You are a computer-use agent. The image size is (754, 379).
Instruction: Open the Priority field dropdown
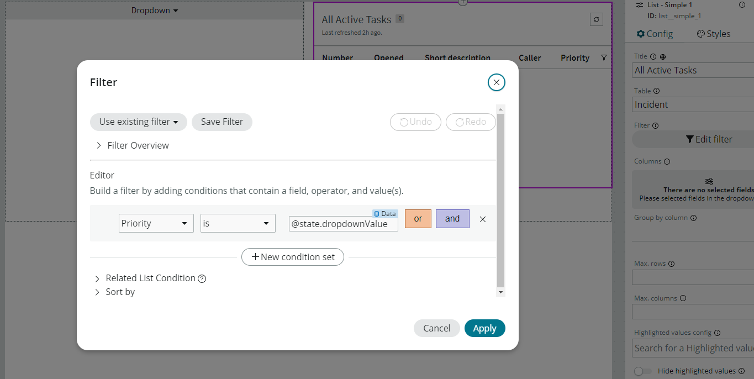click(156, 223)
